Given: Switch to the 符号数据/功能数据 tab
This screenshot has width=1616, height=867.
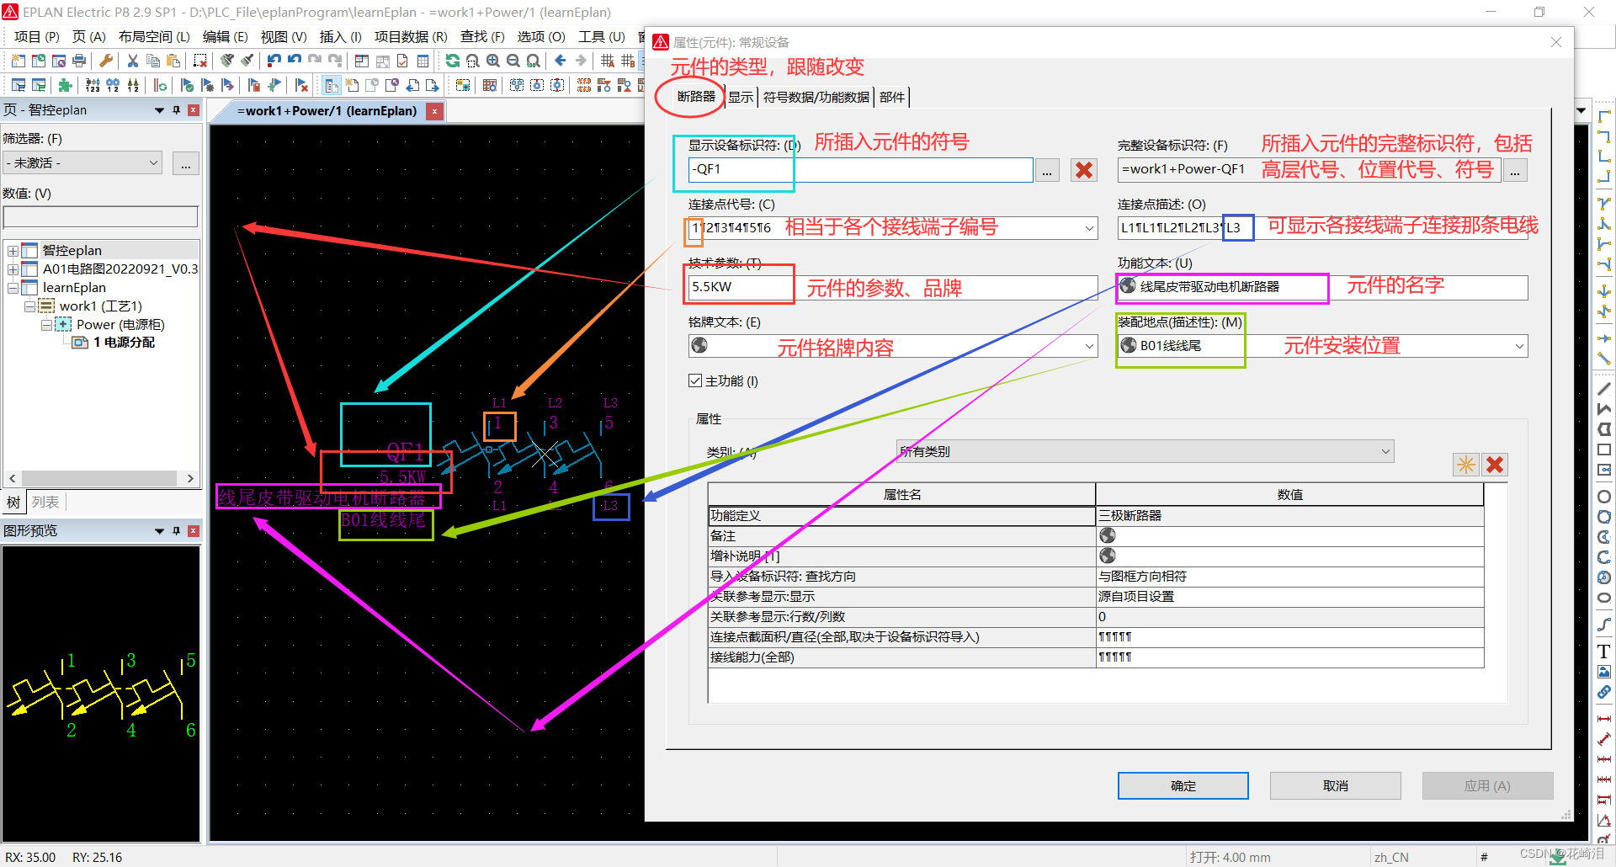Looking at the screenshot, I should tap(816, 97).
